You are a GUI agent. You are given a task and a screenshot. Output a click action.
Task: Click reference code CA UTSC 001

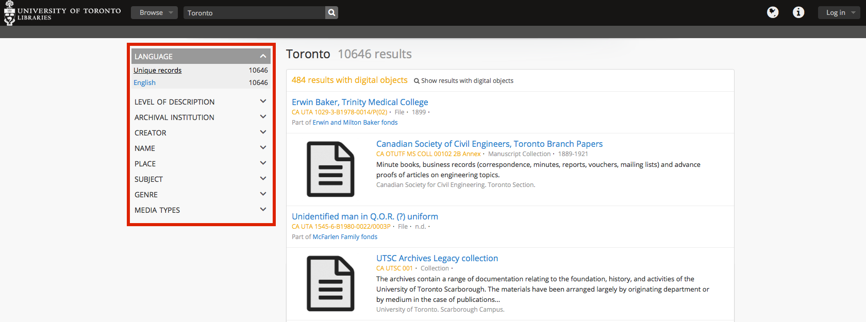(394, 268)
